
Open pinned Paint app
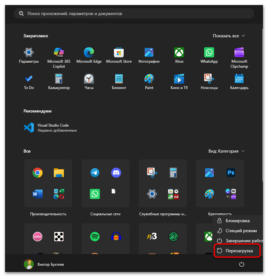[149, 82]
